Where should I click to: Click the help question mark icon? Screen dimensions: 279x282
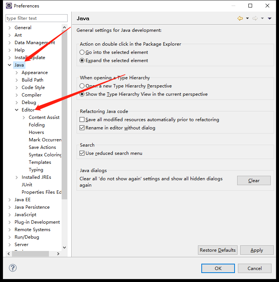(x=13, y=268)
